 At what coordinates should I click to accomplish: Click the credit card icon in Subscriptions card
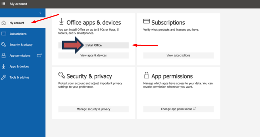coord(147,21)
